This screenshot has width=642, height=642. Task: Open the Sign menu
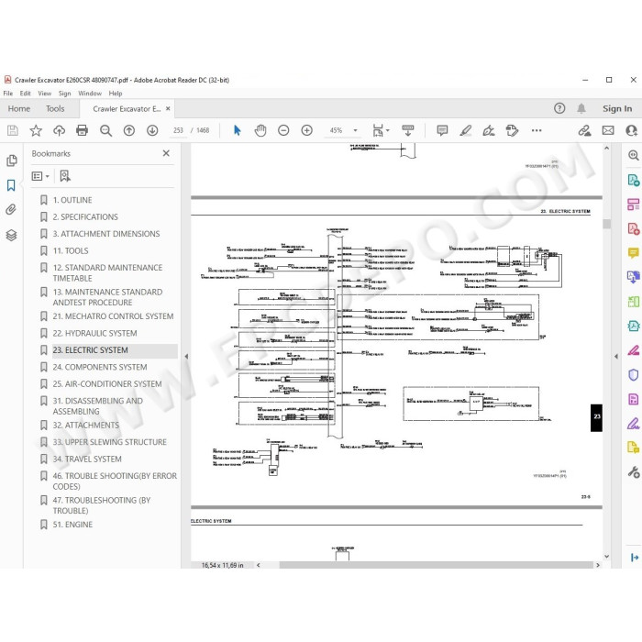point(64,94)
